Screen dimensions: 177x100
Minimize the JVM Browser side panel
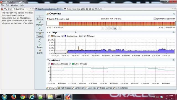coord(30,9)
